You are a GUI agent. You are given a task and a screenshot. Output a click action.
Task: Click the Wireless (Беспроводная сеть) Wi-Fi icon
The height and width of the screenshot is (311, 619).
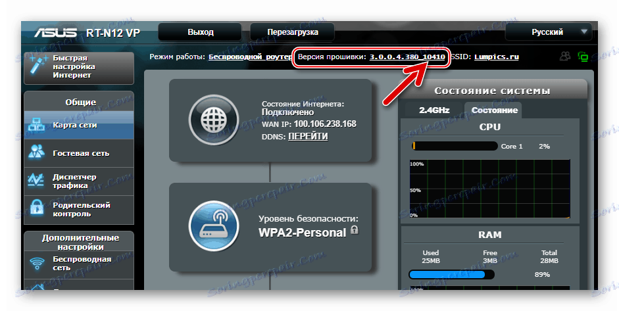(x=37, y=263)
